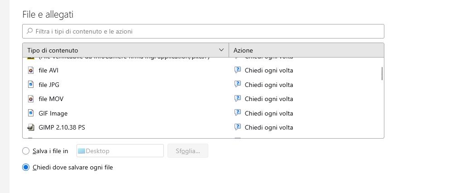Open action dropdown for file JPG

click(x=268, y=85)
